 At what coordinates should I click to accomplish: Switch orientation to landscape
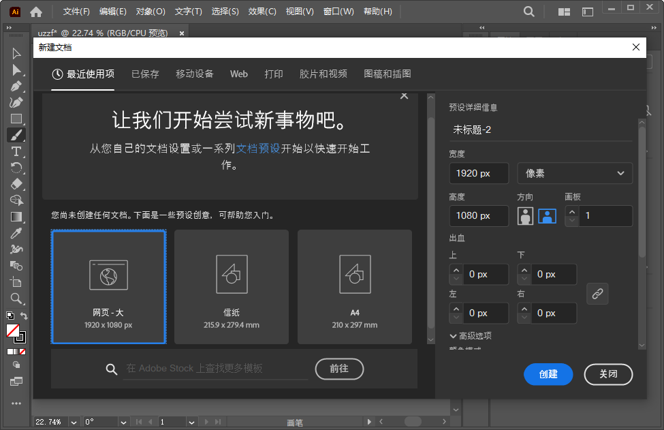pyautogui.click(x=548, y=216)
